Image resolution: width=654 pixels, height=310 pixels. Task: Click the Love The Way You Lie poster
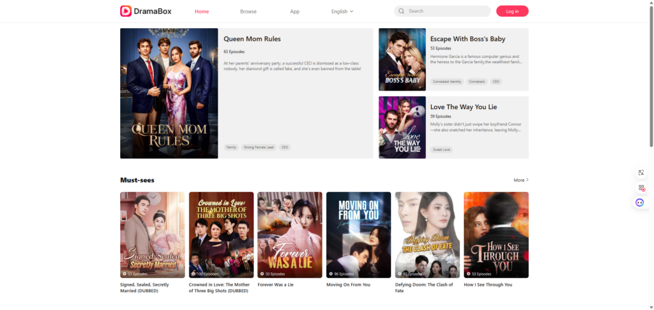[x=402, y=128]
